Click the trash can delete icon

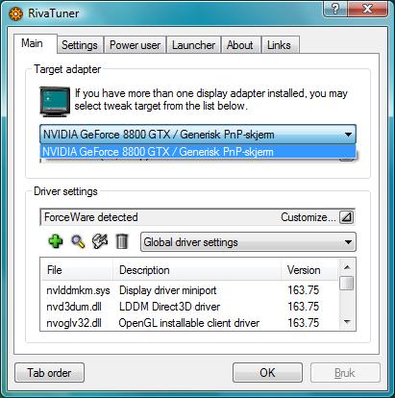tap(122, 241)
